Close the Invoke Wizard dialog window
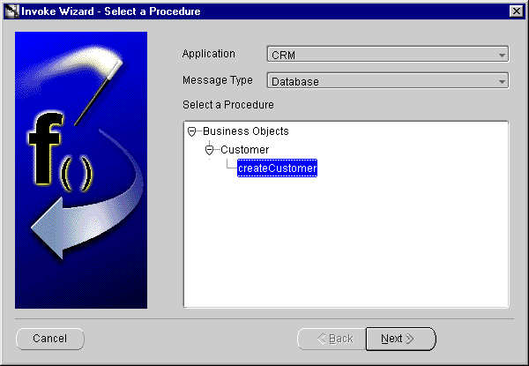Screen dimensions: 529x366 (x=516, y=11)
